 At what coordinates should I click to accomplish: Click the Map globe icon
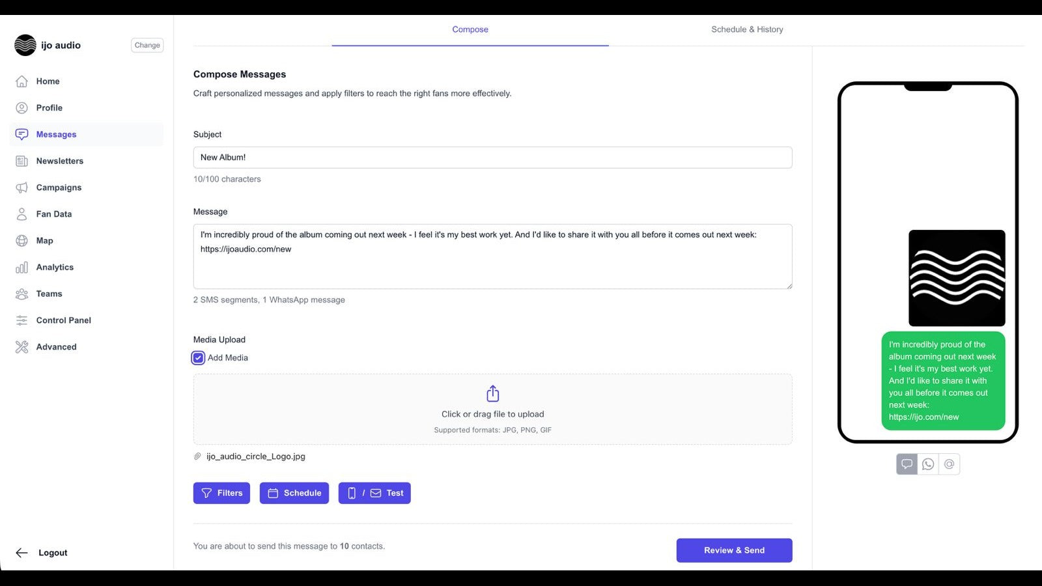[21, 241]
